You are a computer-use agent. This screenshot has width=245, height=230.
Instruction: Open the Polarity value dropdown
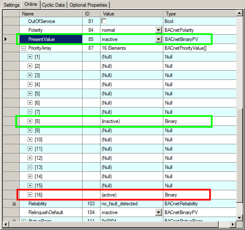click(x=158, y=30)
